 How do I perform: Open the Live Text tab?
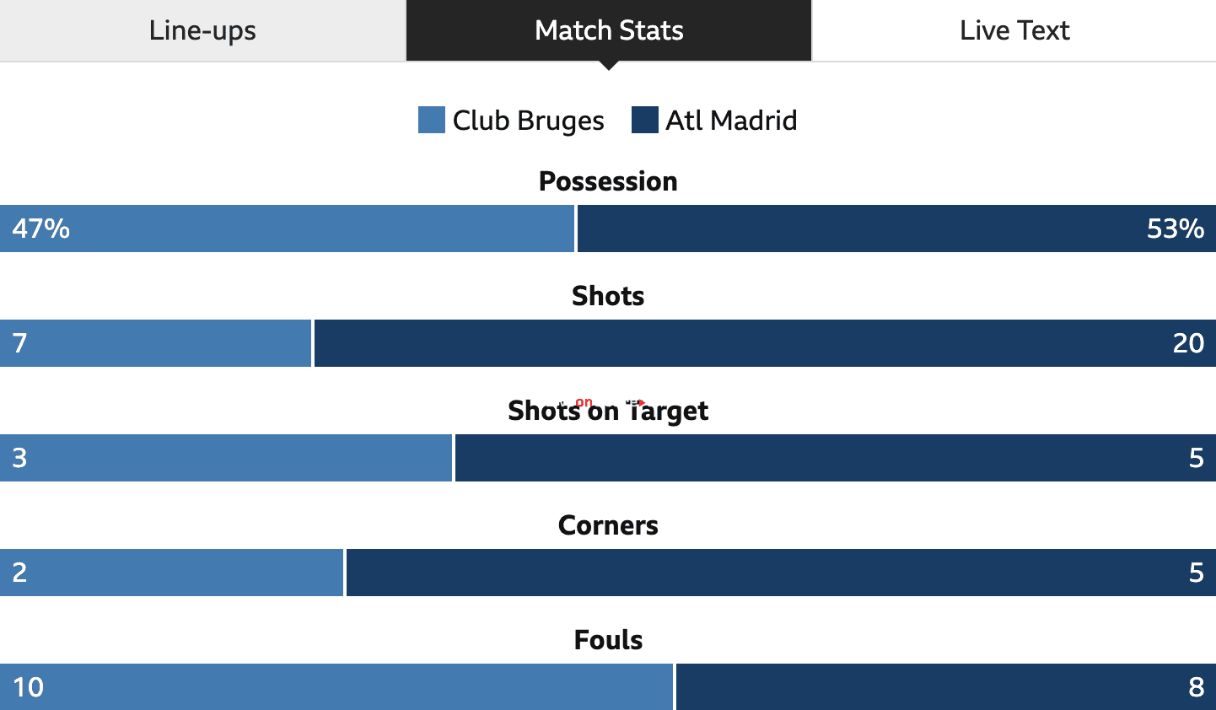(x=1014, y=30)
